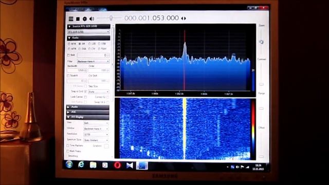Open the media player taskbar icon
This screenshot has width=329, height=185.
[x=105, y=165]
